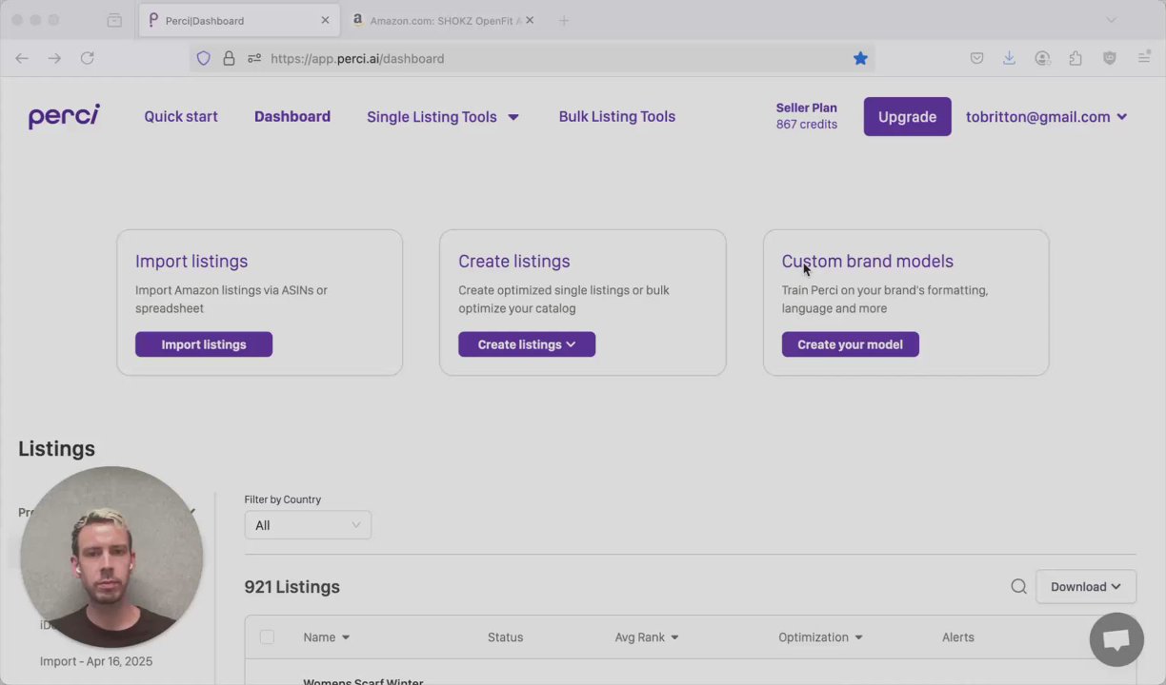Open the chat support bubble
The height and width of the screenshot is (685, 1166).
click(x=1116, y=640)
